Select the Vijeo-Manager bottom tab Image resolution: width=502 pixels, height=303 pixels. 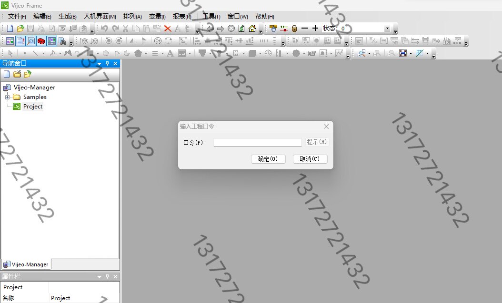click(26, 264)
